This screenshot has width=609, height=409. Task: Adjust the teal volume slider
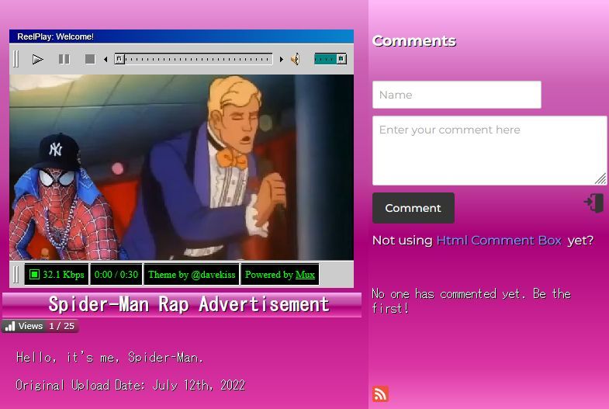(x=330, y=59)
